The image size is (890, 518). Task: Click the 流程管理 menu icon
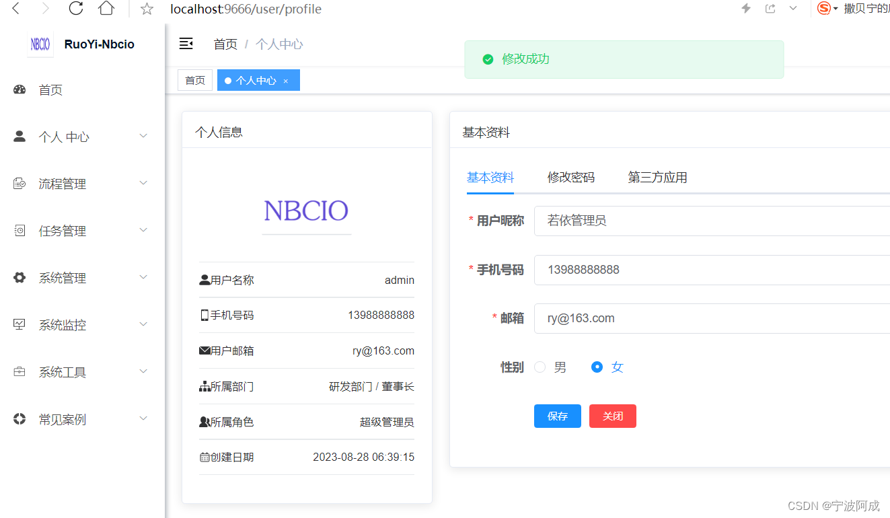coord(20,184)
